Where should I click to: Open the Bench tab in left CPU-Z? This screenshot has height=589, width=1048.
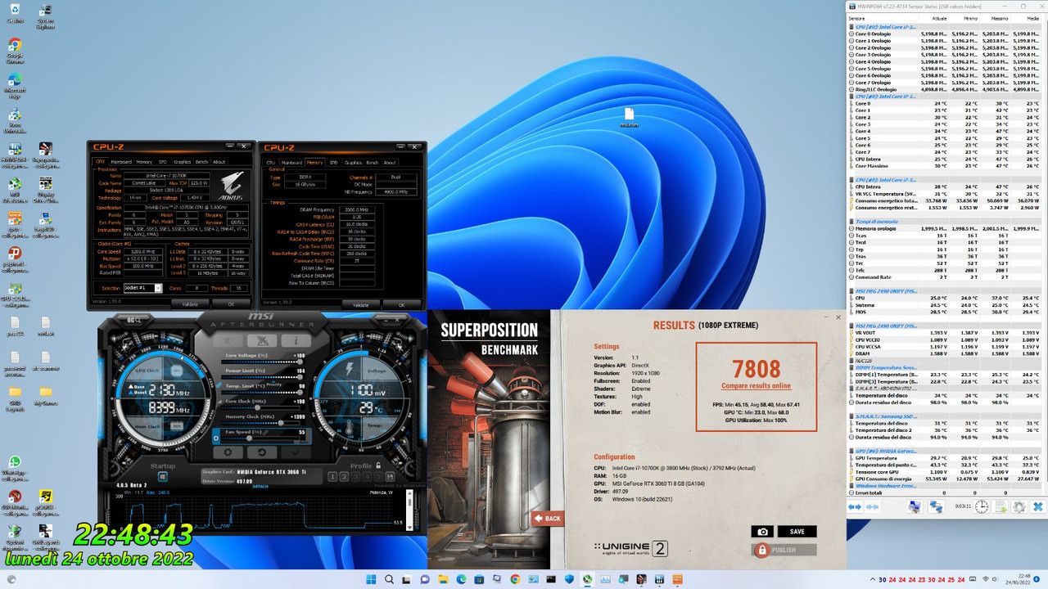point(201,162)
